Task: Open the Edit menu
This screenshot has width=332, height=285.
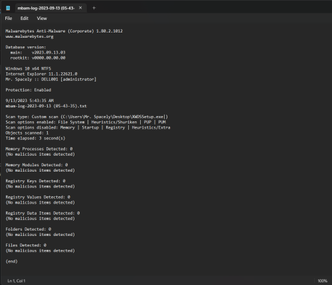Action: 25,19
